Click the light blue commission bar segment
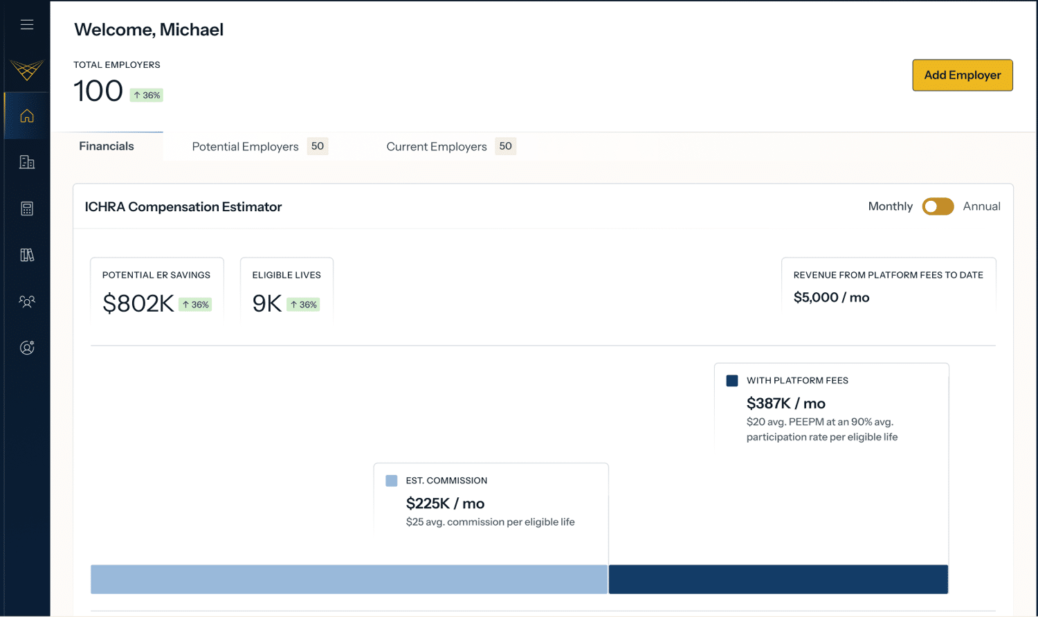The image size is (1038, 617). pyautogui.click(x=349, y=580)
